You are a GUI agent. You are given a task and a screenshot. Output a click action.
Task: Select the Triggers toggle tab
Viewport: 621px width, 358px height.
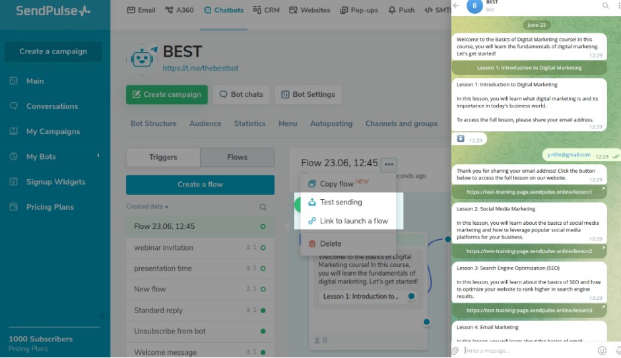(x=163, y=158)
